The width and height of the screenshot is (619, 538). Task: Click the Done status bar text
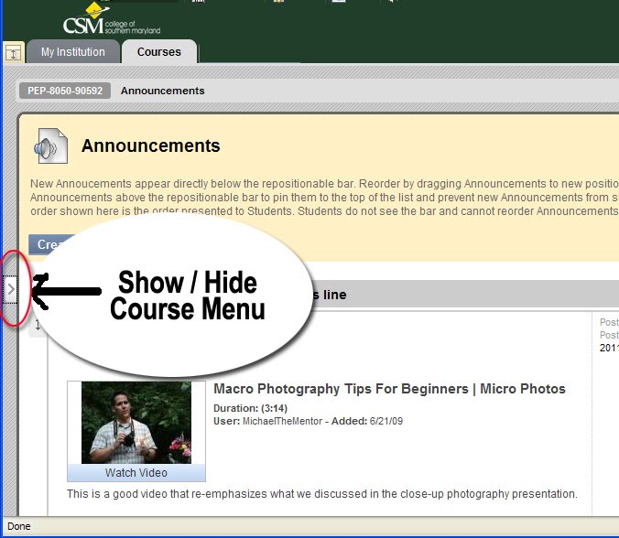[x=19, y=526]
